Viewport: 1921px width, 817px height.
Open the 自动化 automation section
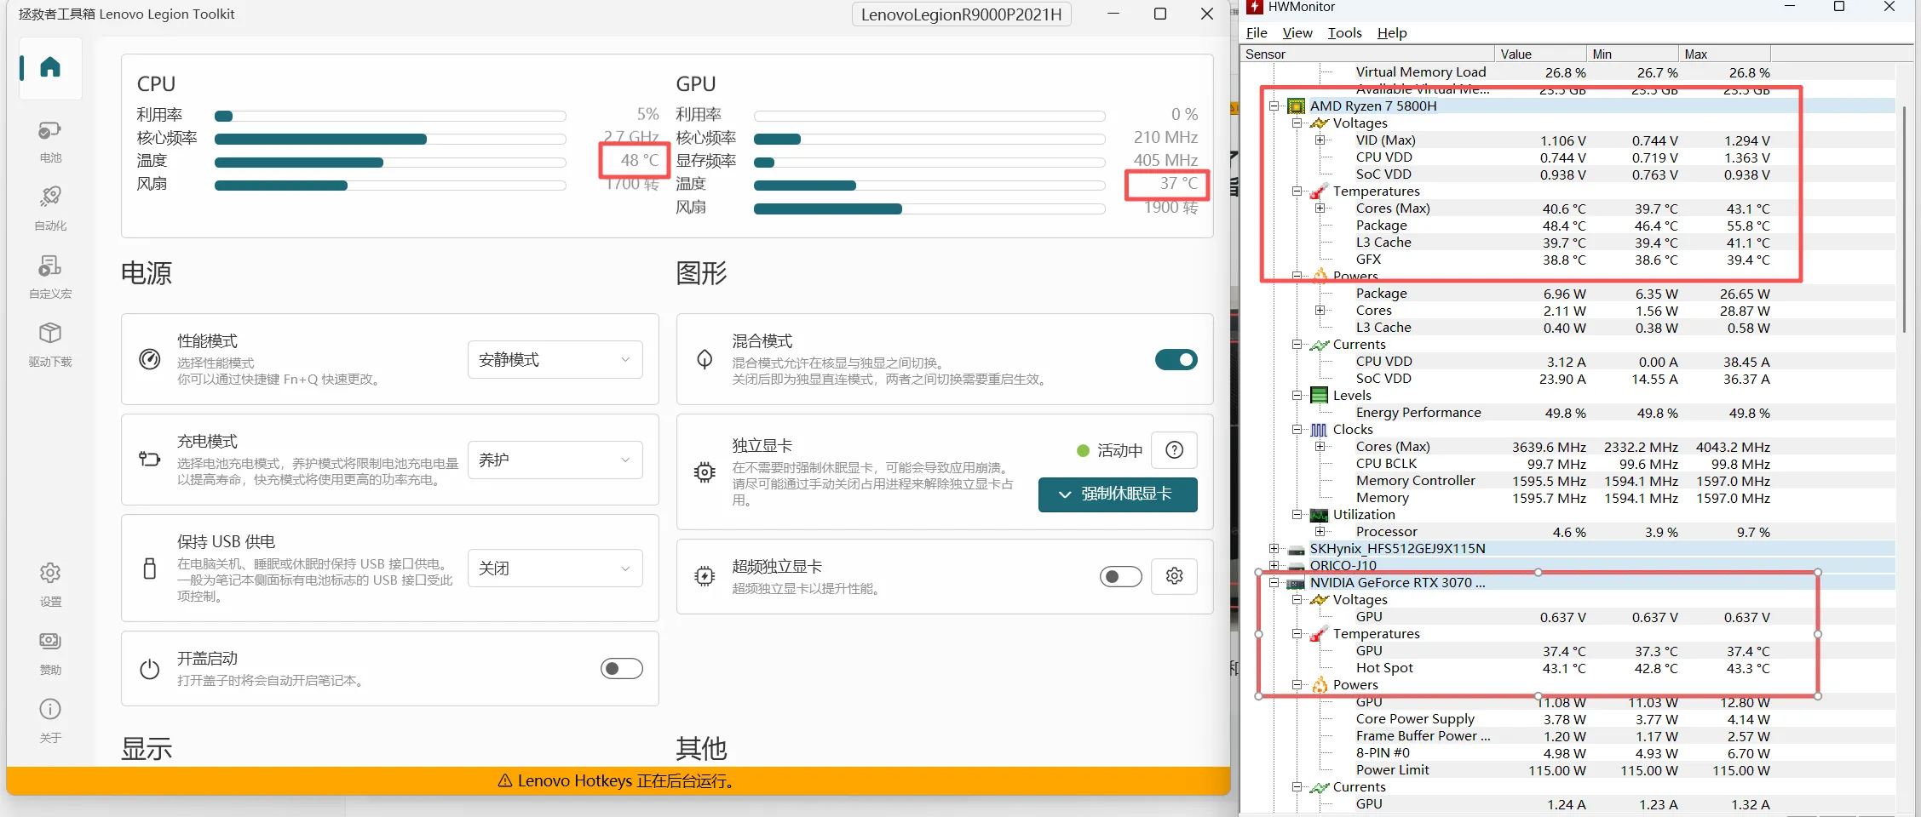click(x=49, y=209)
